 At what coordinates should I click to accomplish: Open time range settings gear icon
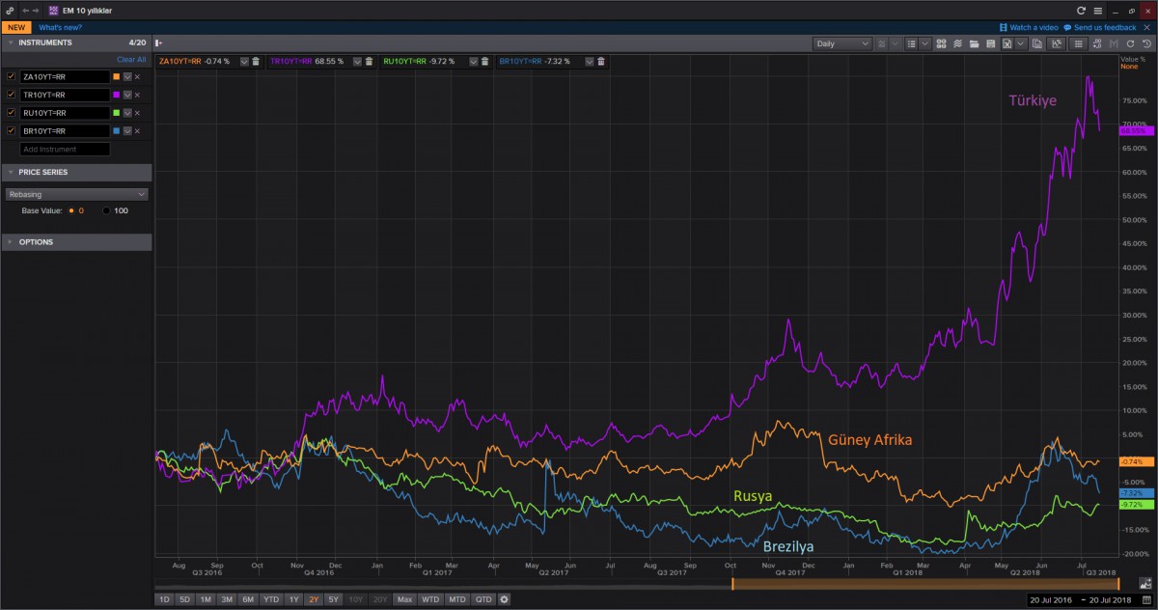(504, 599)
